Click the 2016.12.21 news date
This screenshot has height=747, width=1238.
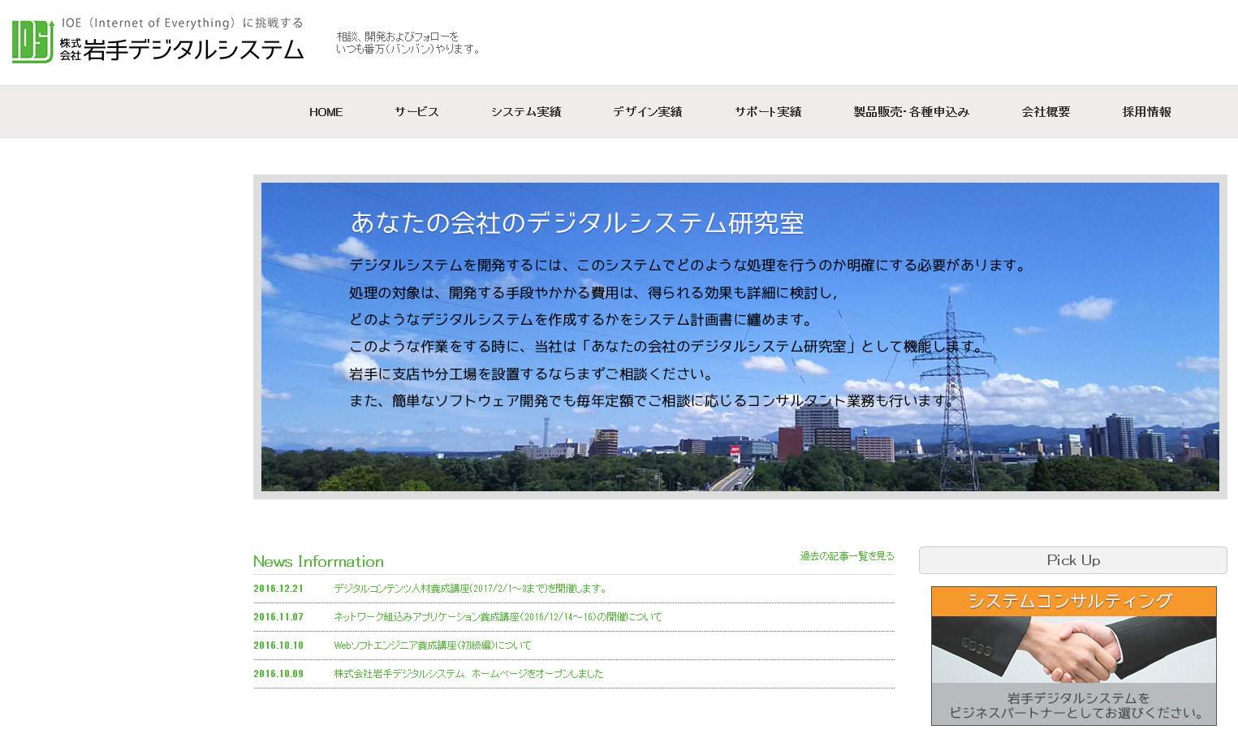(278, 589)
